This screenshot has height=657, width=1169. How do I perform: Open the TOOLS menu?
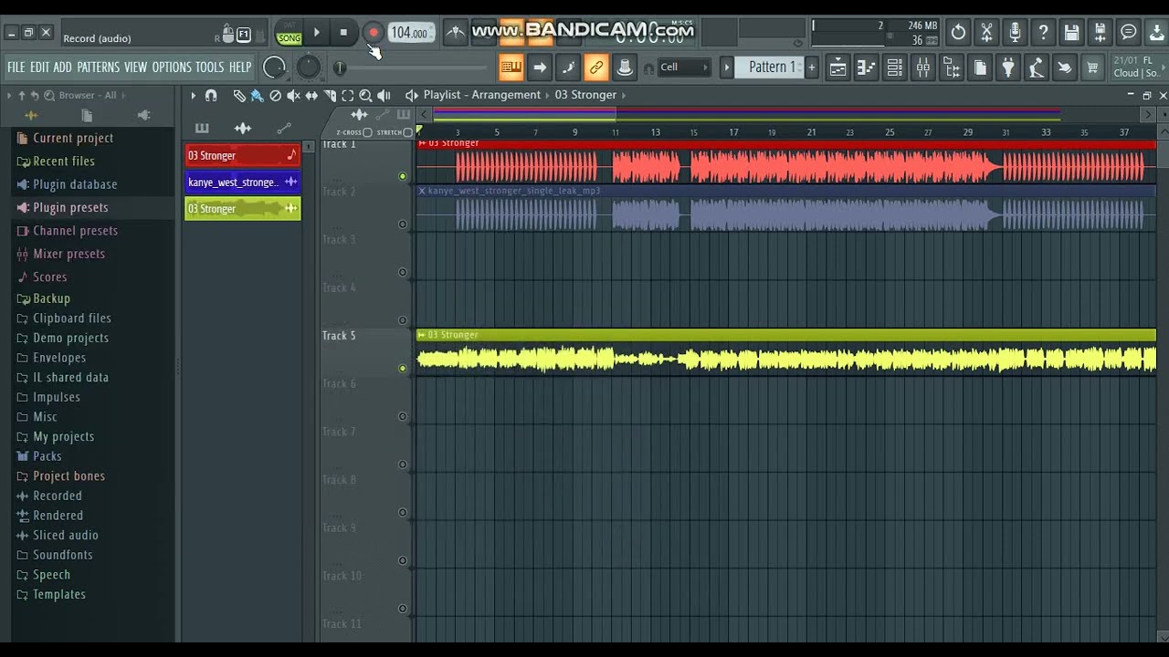tap(209, 68)
